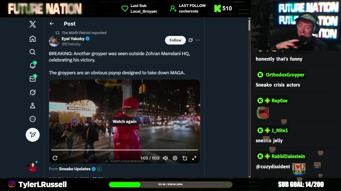Screen dimensions: 341x191
Task: Click @cozydissident mention in chat
Action: pos(273,167)
